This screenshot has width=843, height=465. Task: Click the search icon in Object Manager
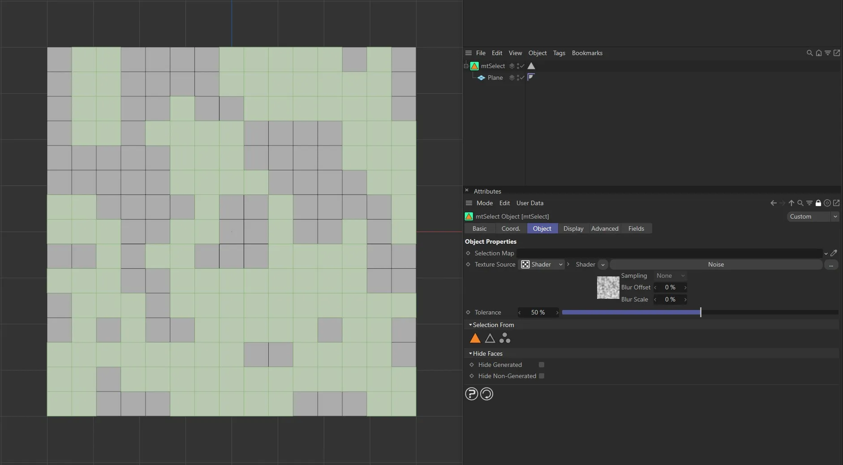pyautogui.click(x=809, y=53)
